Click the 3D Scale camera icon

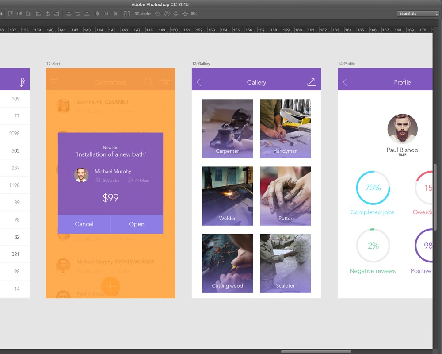click(194, 14)
